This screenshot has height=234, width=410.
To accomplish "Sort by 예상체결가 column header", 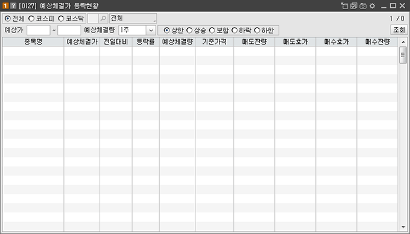I will click(x=82, y=42).
